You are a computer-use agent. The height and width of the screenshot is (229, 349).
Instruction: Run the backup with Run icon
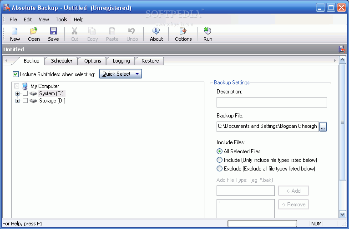click(207, 31)
